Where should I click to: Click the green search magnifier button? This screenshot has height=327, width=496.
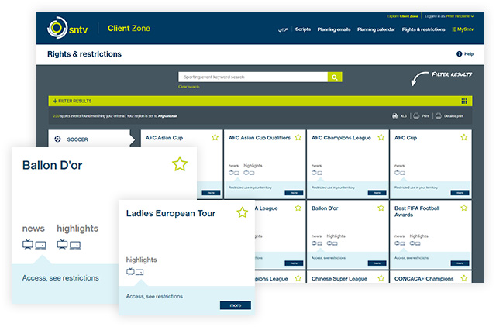[x=334, y=77]
